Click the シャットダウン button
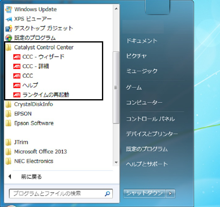 [x=145, y=193]
